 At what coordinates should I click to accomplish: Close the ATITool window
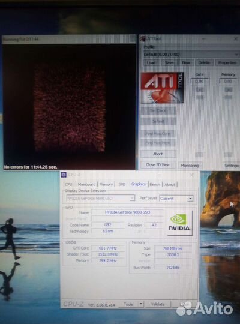[236, 38]
